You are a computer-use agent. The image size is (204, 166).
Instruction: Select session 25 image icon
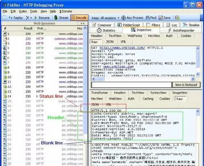tap(5, 149)
